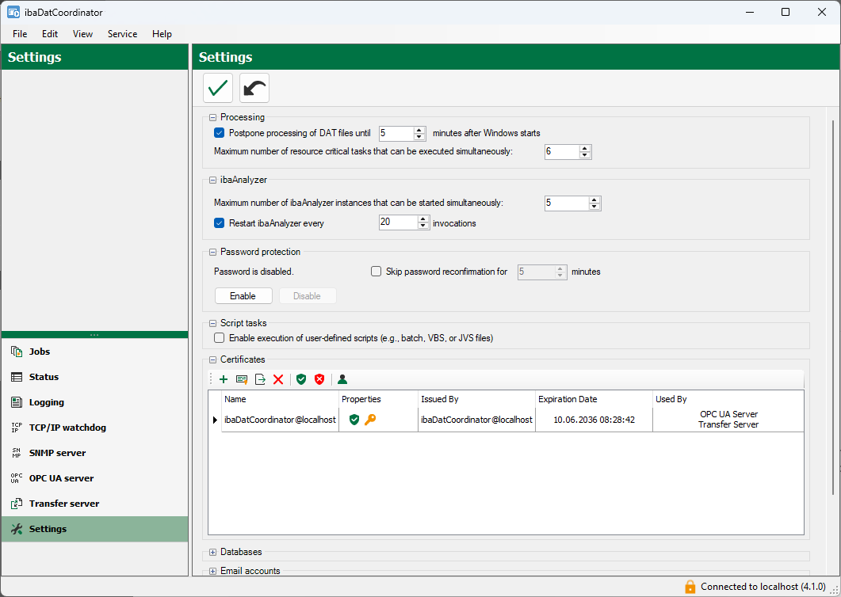The width and height of the screenshot is (841, 597).
Task: Enable Skip password reconfirmation checkbox
Action: click(x=376, y=272)
